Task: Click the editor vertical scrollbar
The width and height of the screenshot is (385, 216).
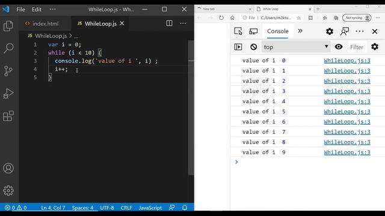Action: pyautogui.click(x=191, y=108)
